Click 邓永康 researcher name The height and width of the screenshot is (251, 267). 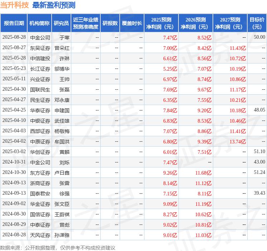(62, 100)
